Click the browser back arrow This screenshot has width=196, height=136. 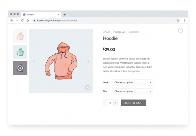(x=11, y=21)
